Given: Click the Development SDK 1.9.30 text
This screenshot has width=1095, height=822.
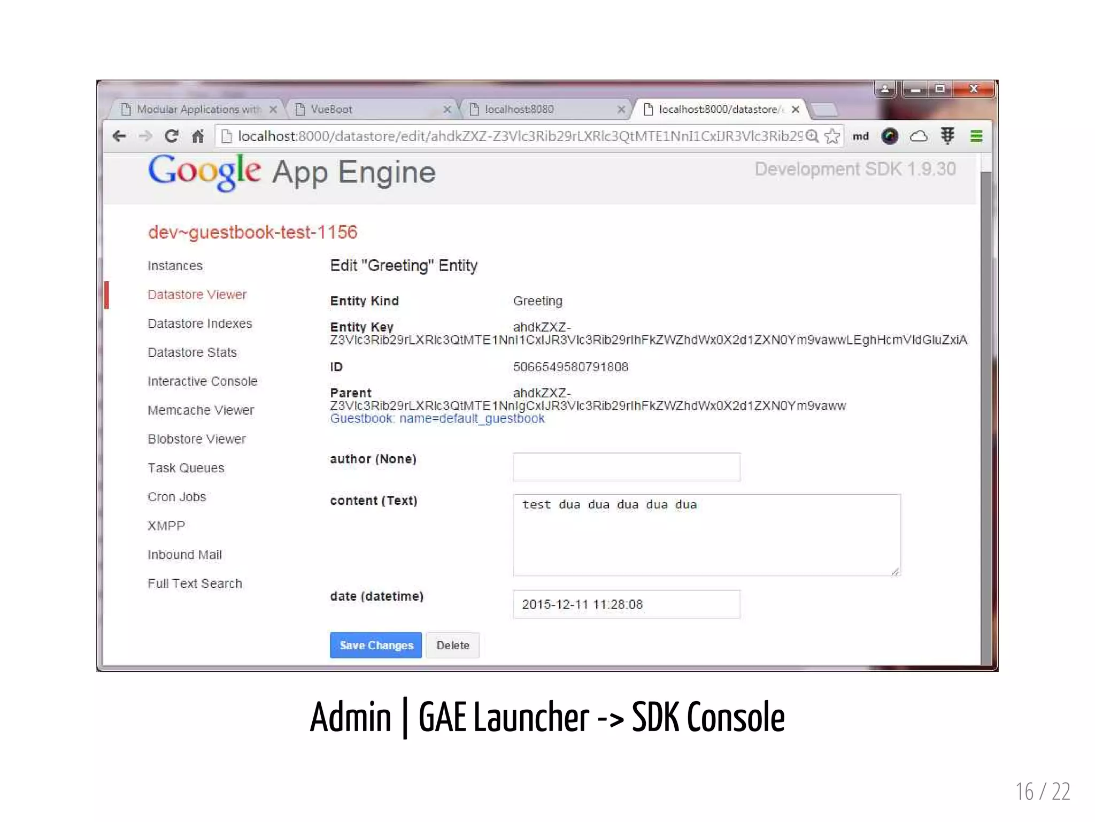Looking at the screenshot, I should pyautogui.click(x=855, y=170).
